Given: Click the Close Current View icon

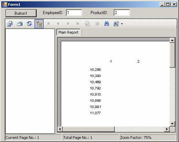Looking at the screenshot, I should pyautogui.click(x=97, y=24).
